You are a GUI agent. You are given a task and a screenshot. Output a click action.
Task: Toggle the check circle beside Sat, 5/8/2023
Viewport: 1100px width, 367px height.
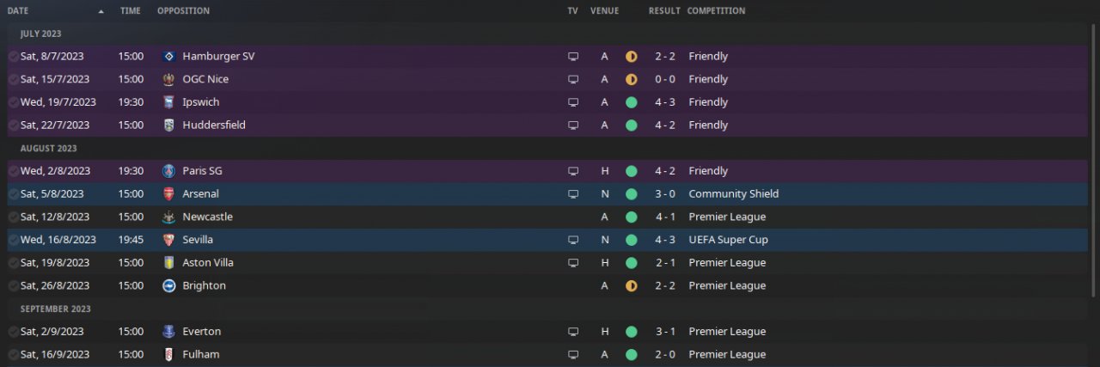coord(13,194)
